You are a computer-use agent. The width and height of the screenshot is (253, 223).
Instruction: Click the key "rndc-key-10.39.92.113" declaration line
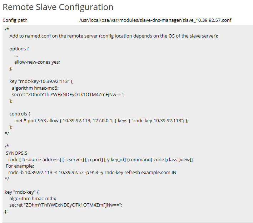pos(41,81)
